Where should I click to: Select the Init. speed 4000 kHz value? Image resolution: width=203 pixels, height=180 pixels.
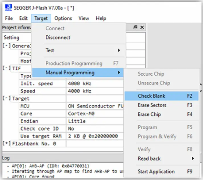tap(80, 84)
